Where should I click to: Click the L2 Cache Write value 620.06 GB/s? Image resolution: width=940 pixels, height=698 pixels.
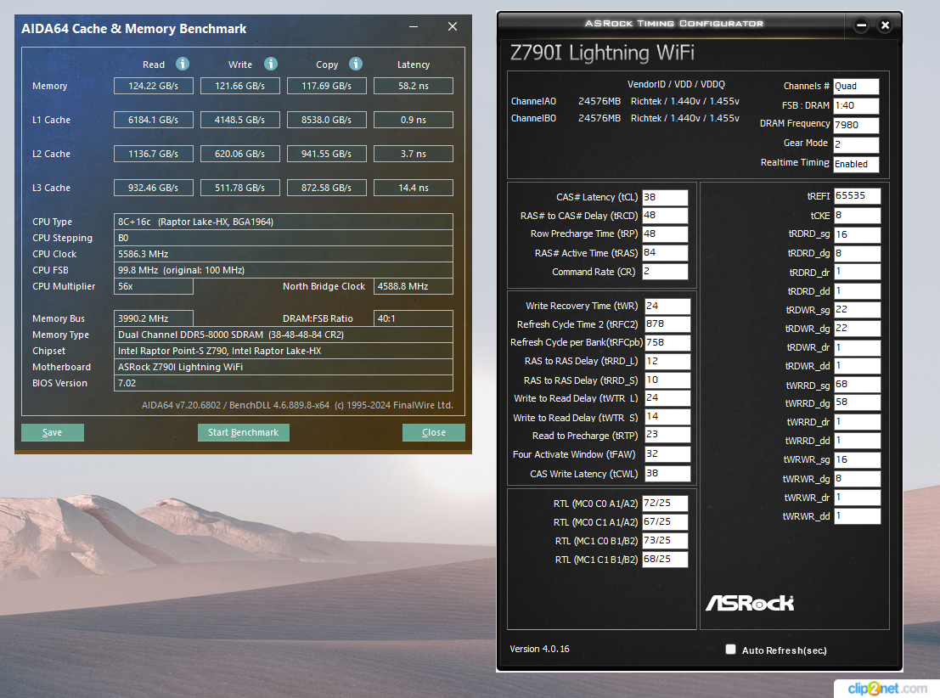[239, 154]
